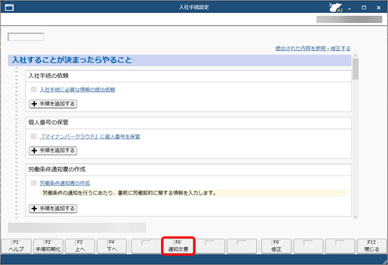Click the scroll down arrow of task list
Screen dimensions: 388x265
(x=356, y=217)
